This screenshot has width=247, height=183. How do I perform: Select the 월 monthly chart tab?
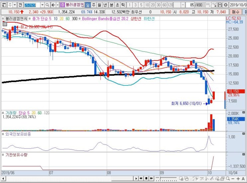pos(99,5)
